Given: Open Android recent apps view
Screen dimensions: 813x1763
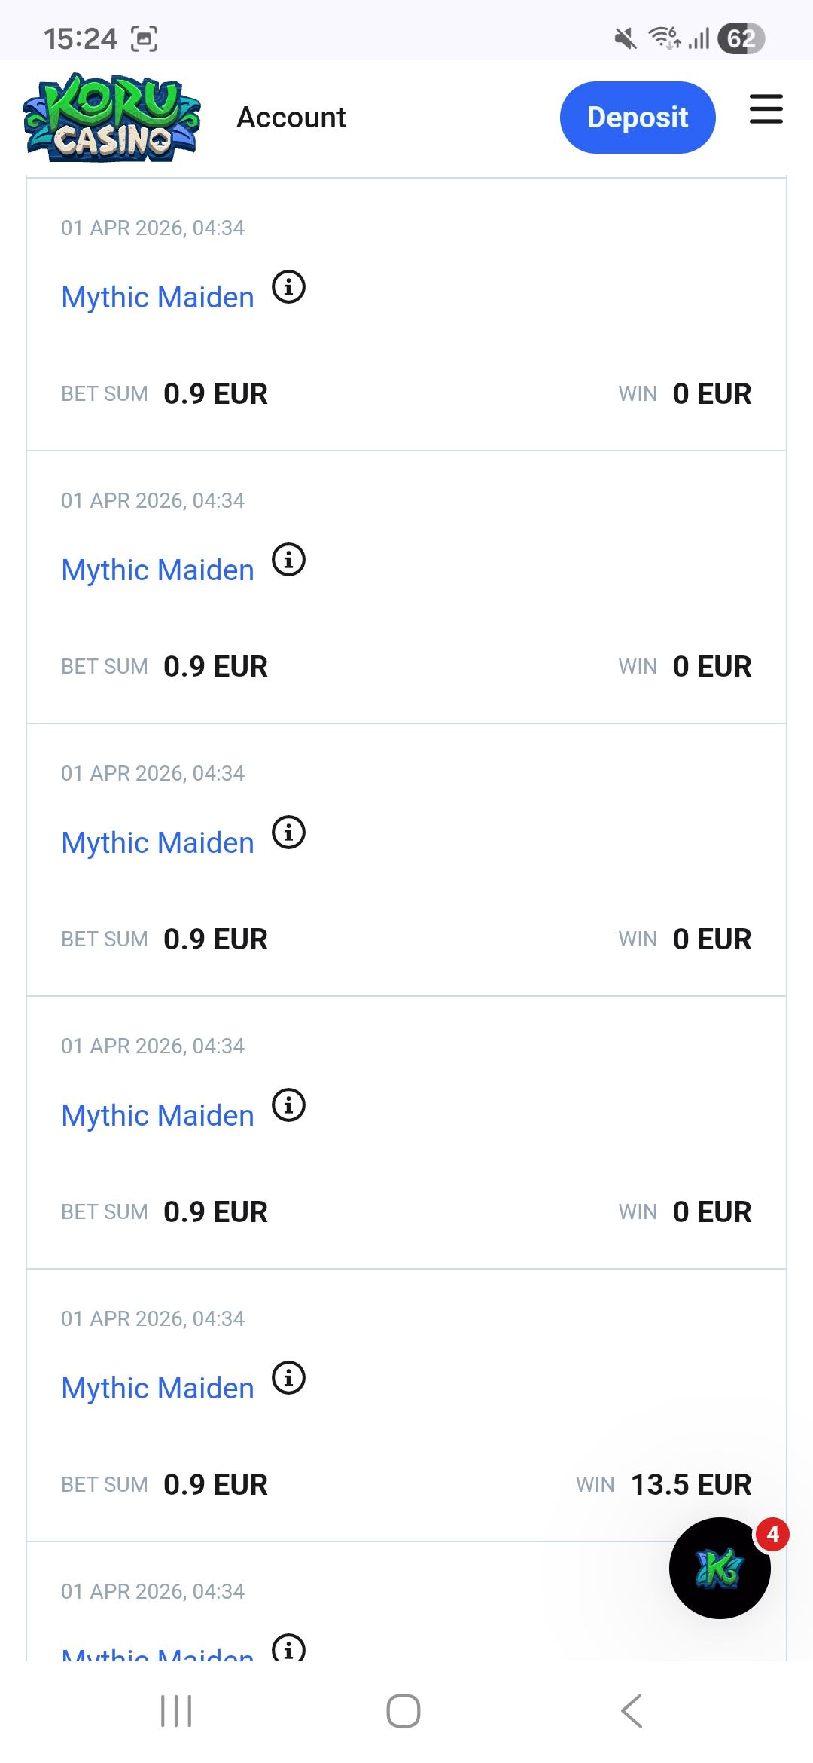Looking at the screenshot, I should (x=176, y=1711).
